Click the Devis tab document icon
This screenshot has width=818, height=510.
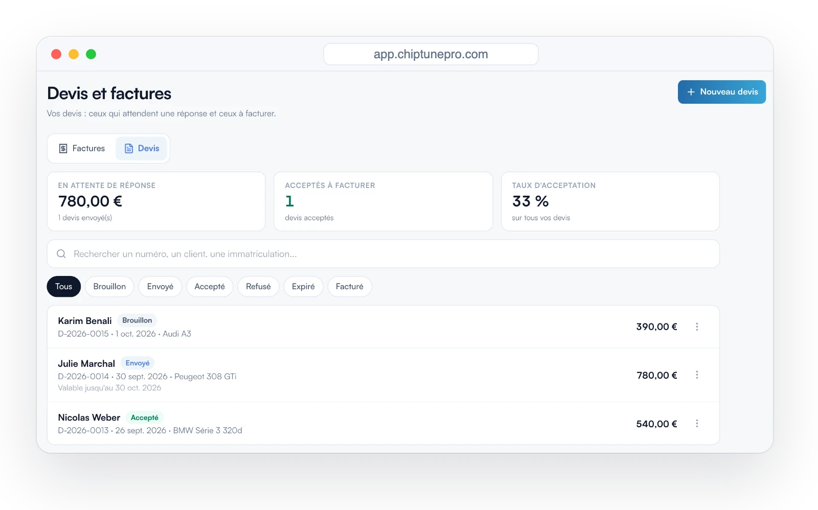pyautogui.click(x=129, y=148)
